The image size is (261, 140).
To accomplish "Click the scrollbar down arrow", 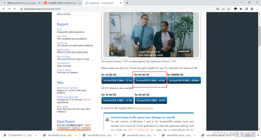I will 259,129.
